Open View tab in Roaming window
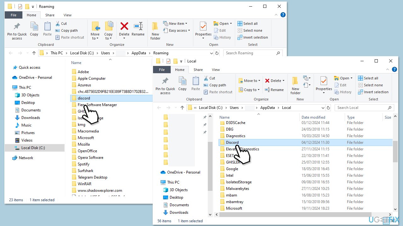The image size is (403, 226). [67, 15]
